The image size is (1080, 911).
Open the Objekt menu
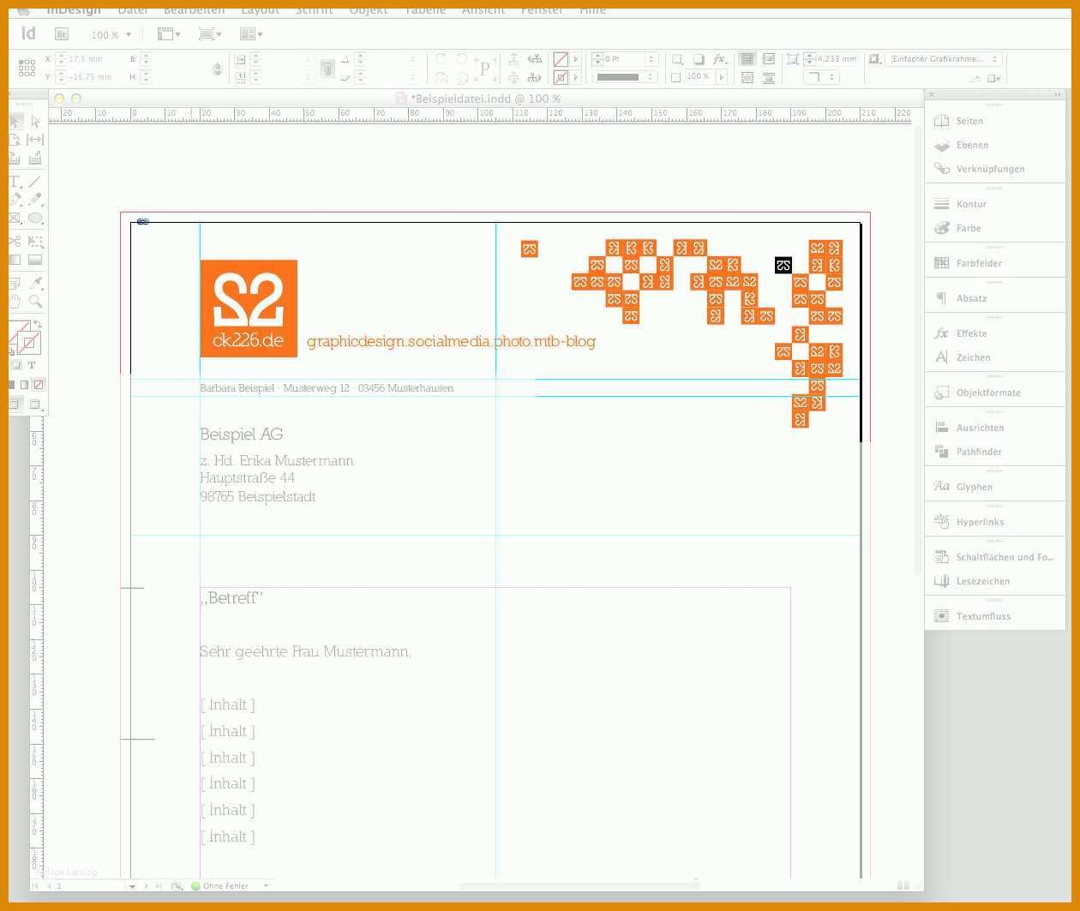pos(369,9)
